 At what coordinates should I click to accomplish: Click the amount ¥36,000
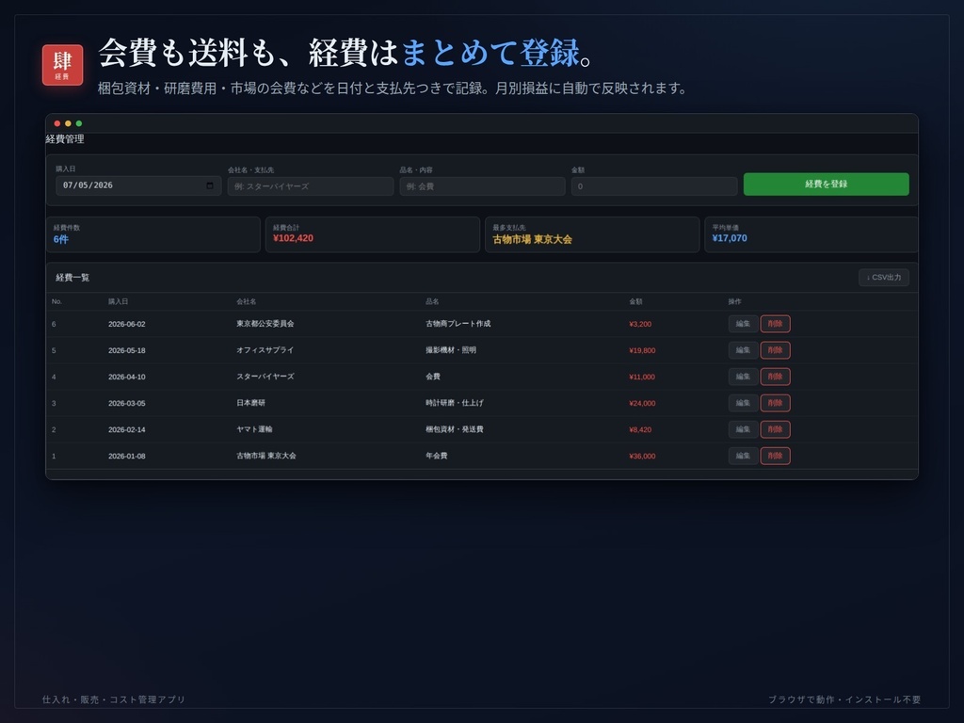pos(642,457)
